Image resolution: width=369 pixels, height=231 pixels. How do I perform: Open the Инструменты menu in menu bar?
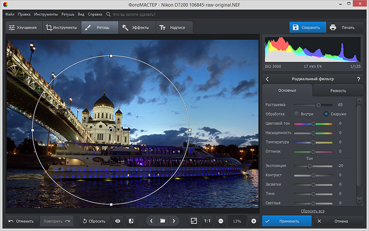[46, 14]
